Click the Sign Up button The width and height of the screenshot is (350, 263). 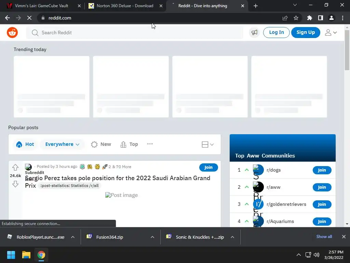(306, 33)
